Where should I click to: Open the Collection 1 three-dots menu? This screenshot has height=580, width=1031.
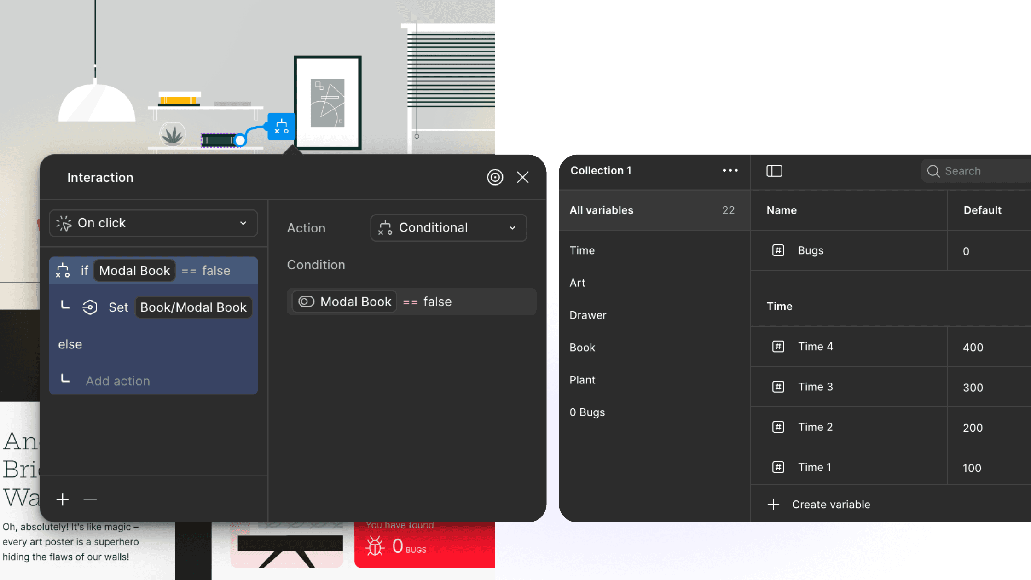pyautogui.click(x=730, y=170)
